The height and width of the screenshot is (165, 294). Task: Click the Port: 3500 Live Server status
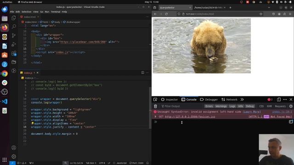coord(136,163)
